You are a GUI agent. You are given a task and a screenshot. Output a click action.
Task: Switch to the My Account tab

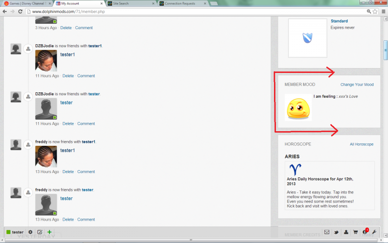(x=79, y=3)
